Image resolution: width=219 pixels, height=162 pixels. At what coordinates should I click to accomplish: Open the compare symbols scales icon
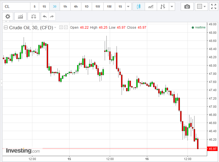click(33, 17)
